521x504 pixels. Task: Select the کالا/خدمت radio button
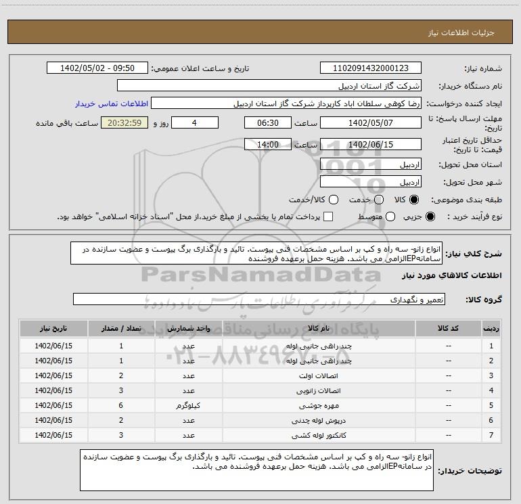334,200
